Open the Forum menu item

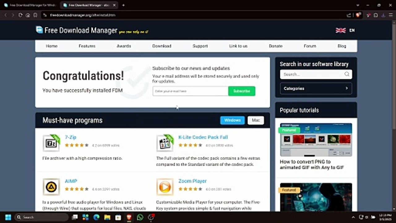(310, 46)
